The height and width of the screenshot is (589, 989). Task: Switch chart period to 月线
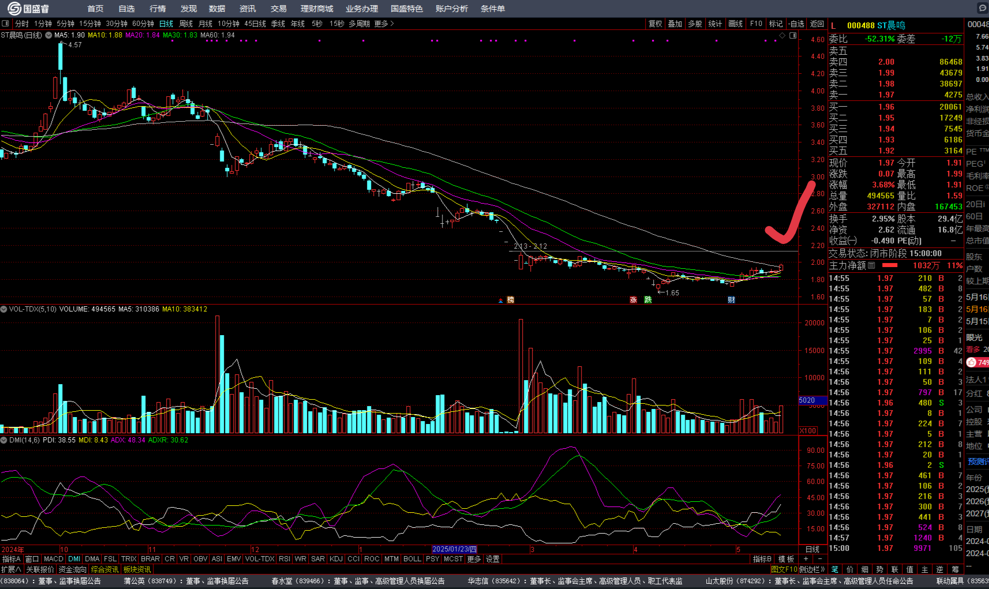point(205,24)
